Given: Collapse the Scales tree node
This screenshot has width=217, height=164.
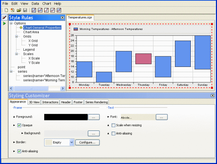Looking at the screenshot, I should click(16, 54).
